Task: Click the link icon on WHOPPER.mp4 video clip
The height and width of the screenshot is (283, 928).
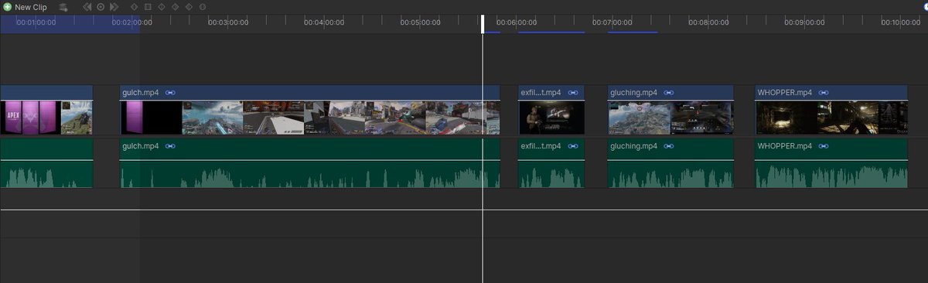Action: click(824, 93)
